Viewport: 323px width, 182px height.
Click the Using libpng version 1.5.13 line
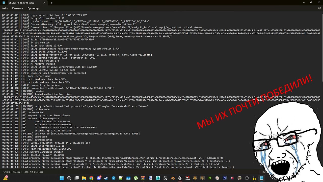pyautogui.click(x=49, y=58)
